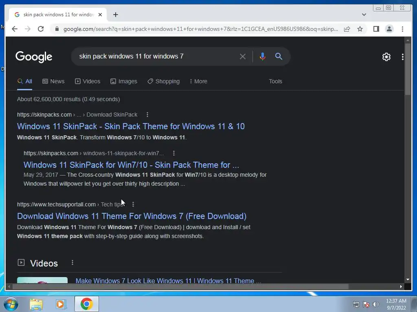417x312 pixels.
Task: Click the horizontal scrollbar thumb
Action: click(x=180, y=286)
